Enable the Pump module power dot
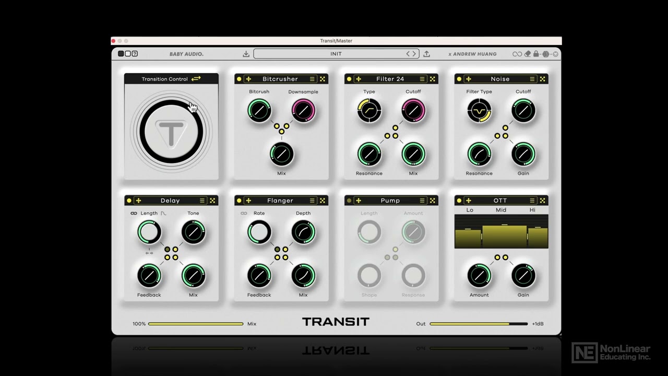This screenshot has height=376, width=668. pyautogui.click(x=349, y=201)
